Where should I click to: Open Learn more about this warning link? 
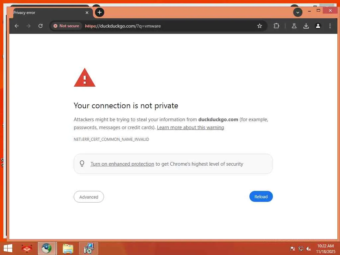pos(190,127)
